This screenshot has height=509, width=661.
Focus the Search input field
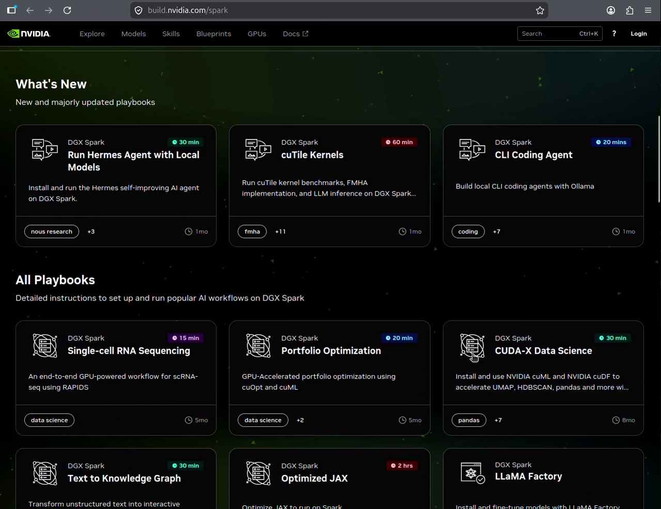point(560,34)
